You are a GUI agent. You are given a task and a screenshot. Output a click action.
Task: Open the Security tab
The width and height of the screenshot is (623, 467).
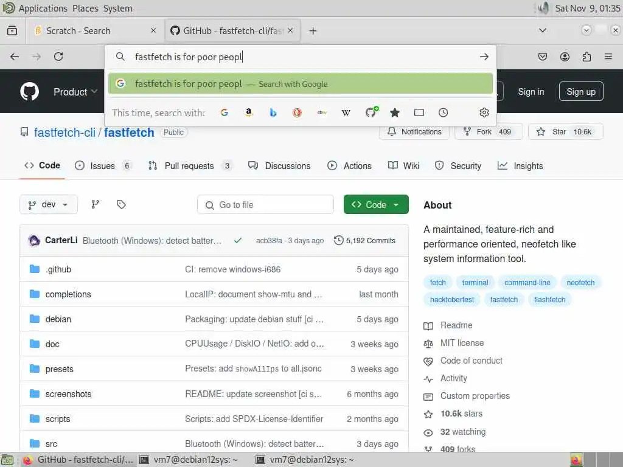pos(458,166)
